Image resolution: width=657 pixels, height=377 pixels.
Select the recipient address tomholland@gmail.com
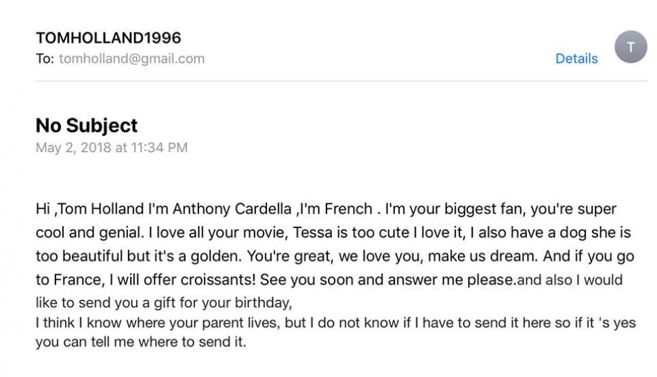pyautogui.click(x=131, y=59)
